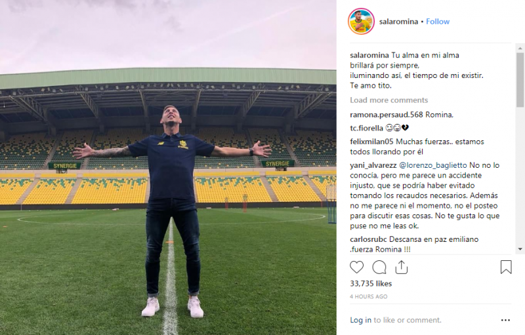Load more comments

(x=388, y=100)
